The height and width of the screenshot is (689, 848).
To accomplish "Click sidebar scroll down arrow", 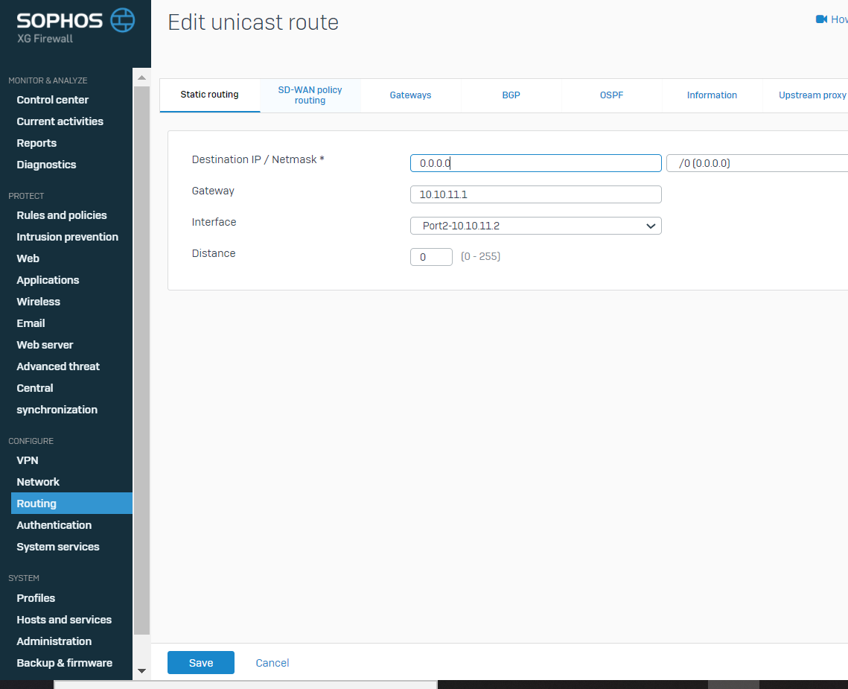I will point(141,671).
